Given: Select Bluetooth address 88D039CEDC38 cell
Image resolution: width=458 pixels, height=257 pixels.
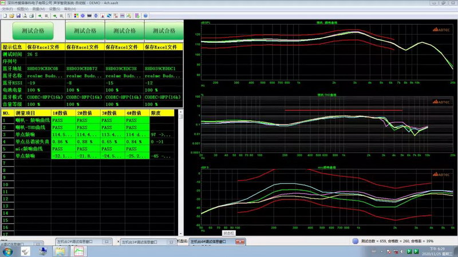Looking at the screenshot, I should (124, 69).
